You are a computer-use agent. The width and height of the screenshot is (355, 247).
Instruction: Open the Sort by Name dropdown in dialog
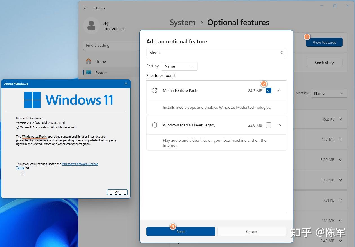pyautogui.click(x=179, y=66)
